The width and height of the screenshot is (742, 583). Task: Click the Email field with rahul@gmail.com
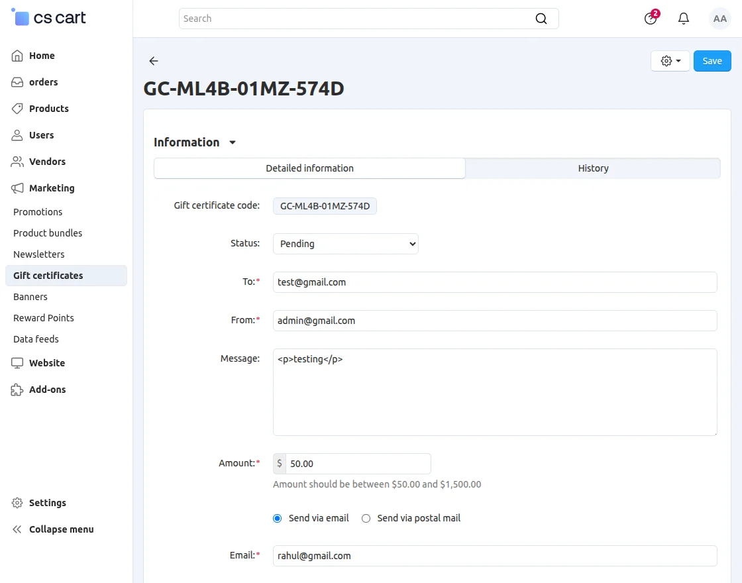click(x=495, y=556)
